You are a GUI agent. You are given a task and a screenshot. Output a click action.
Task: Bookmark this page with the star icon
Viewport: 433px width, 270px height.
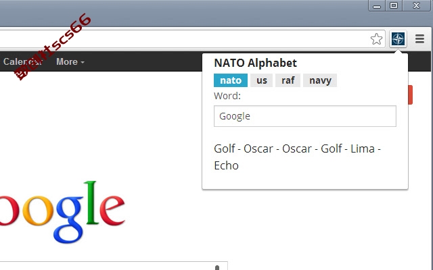coord(376,39)
